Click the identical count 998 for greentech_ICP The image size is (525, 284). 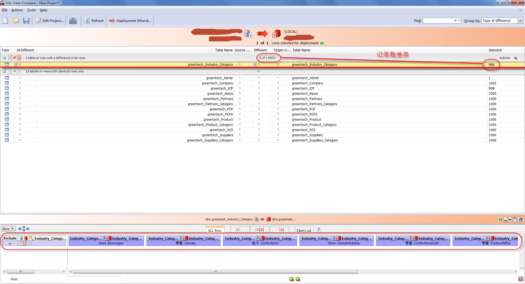[491, 88]
